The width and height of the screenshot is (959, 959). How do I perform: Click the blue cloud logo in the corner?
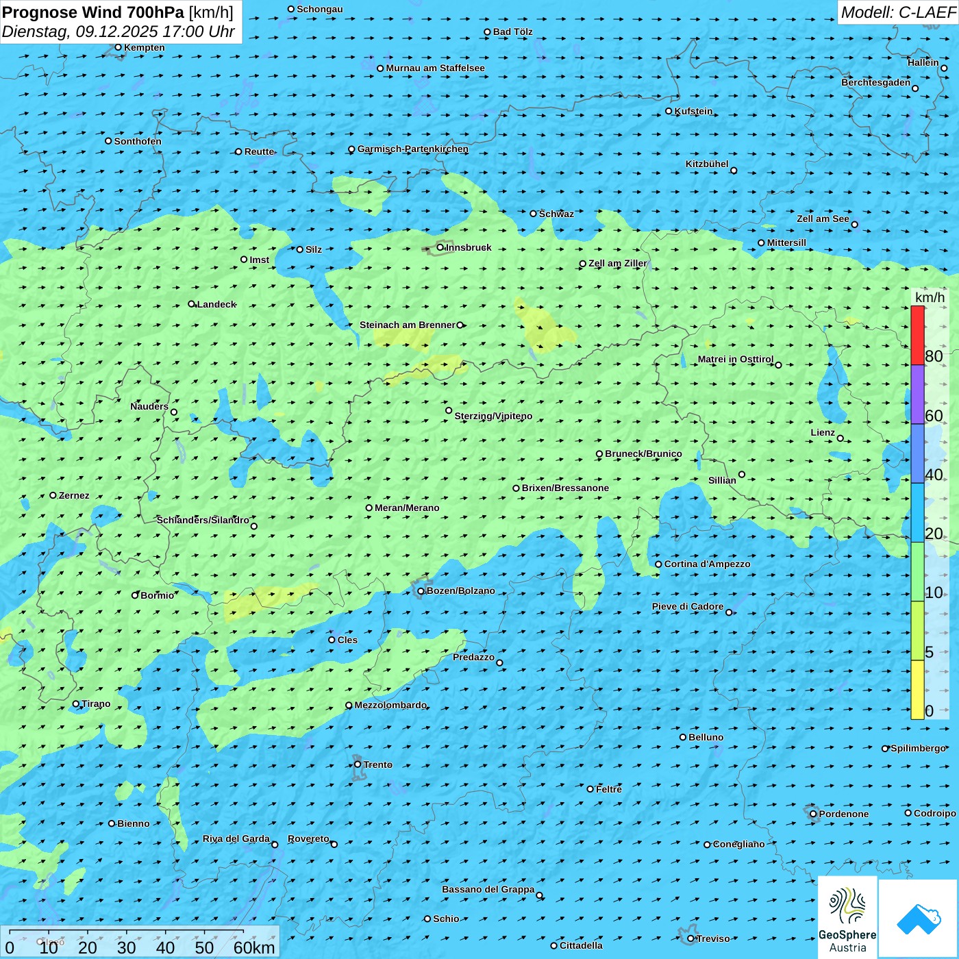tap(918, 918)
